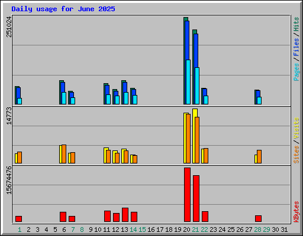
Task: Click the Pages legend label
Action: click(296, 72)
